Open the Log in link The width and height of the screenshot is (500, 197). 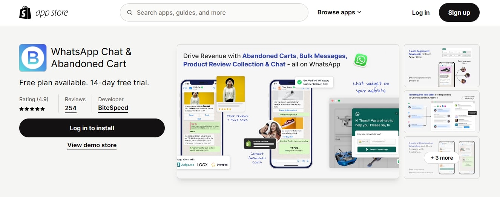click(x=421, y=12)
